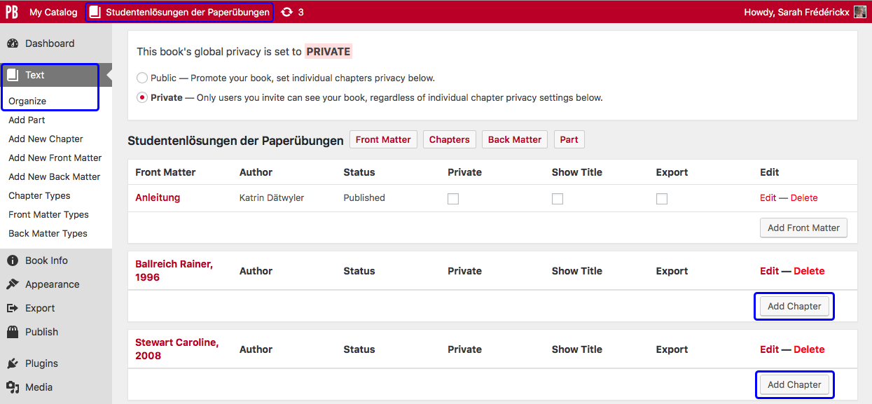
Task: Click the updates refresh icon showing 3
Action: click(286, 12)
